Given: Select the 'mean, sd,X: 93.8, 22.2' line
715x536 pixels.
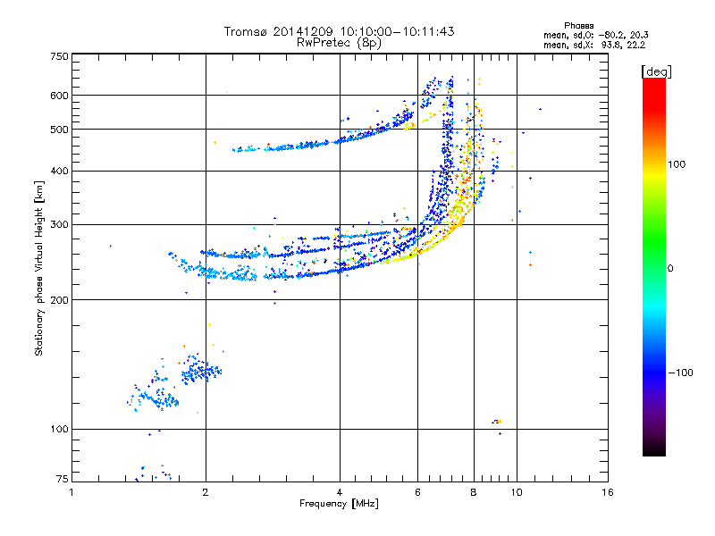Looking at the screenshot, I should point(594,45).
